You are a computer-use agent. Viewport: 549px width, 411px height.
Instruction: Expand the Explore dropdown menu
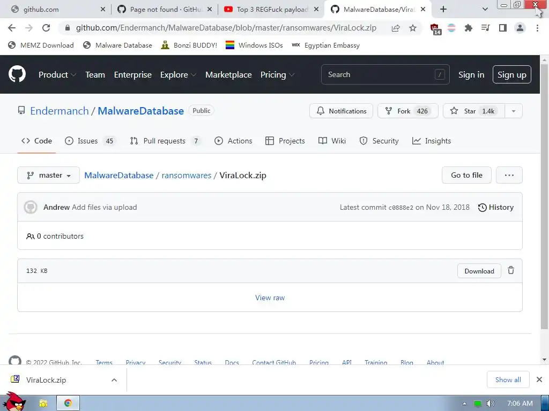click(178, 75)
